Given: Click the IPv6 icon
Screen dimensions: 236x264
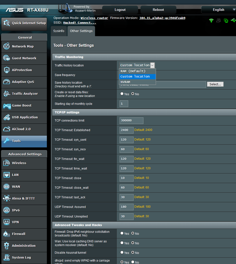Looking at the screenshot, I should coord(7,210).
